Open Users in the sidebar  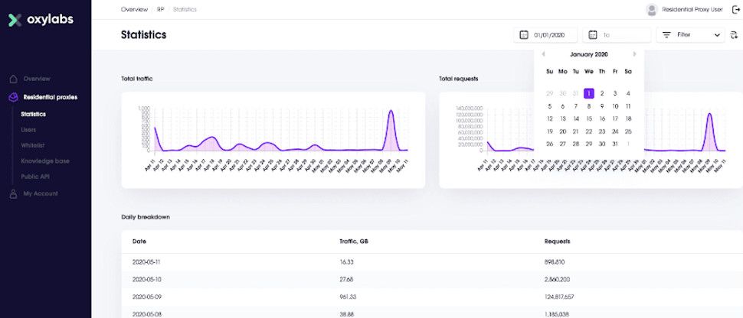[x=28, y=130]
